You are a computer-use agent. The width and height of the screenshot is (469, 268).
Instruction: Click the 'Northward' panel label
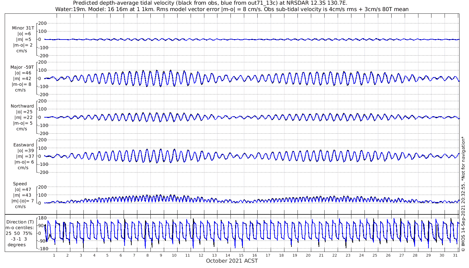(22, 106)
